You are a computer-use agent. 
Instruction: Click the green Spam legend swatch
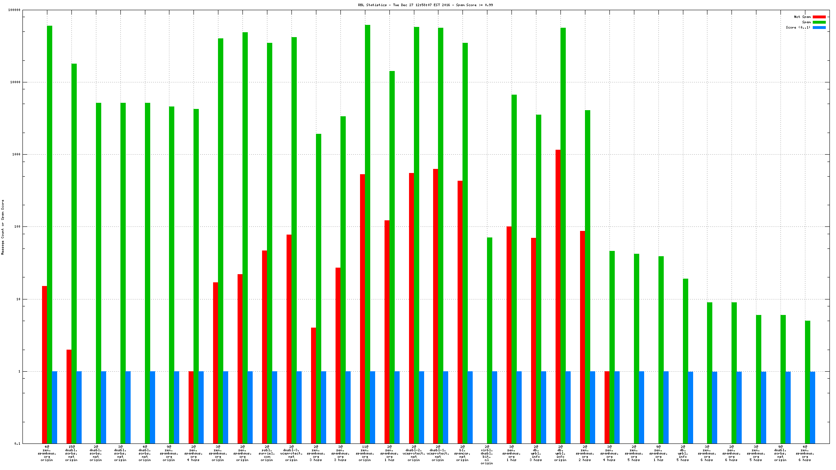pyautogui.click(x=819, y=22)
